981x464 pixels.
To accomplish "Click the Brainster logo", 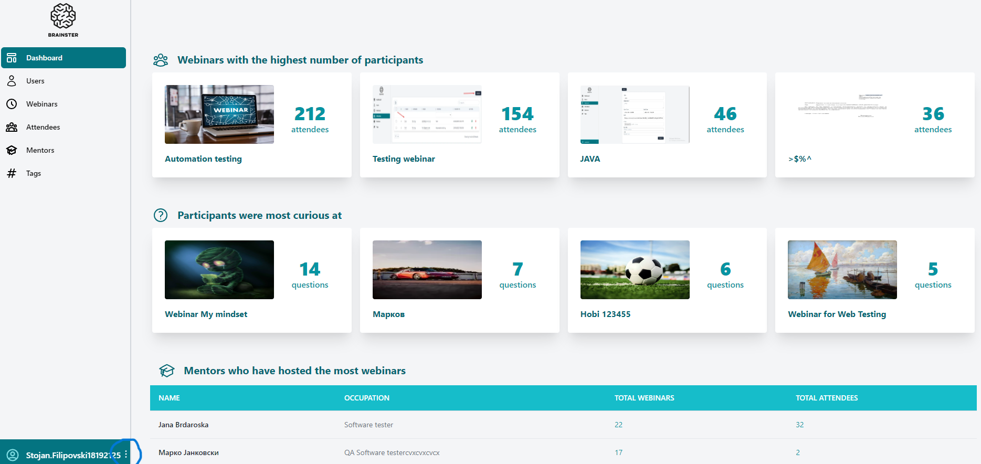I will (x=63, y=20).
